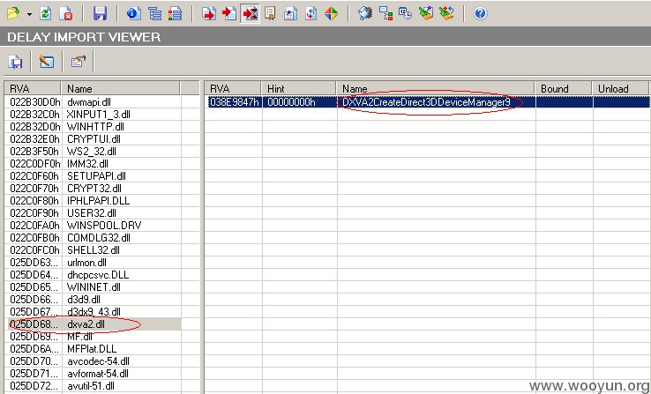Select WININET.dll row
Screen dimensions: 651x394
(x=93, y=287)
